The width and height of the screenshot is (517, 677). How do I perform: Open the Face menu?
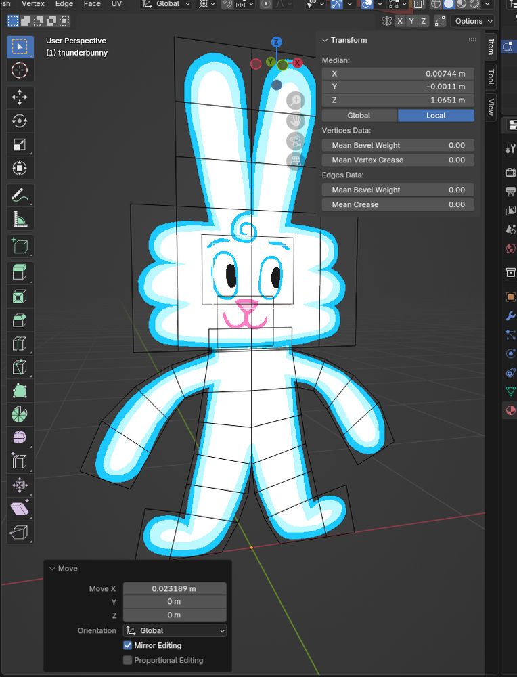92,3
